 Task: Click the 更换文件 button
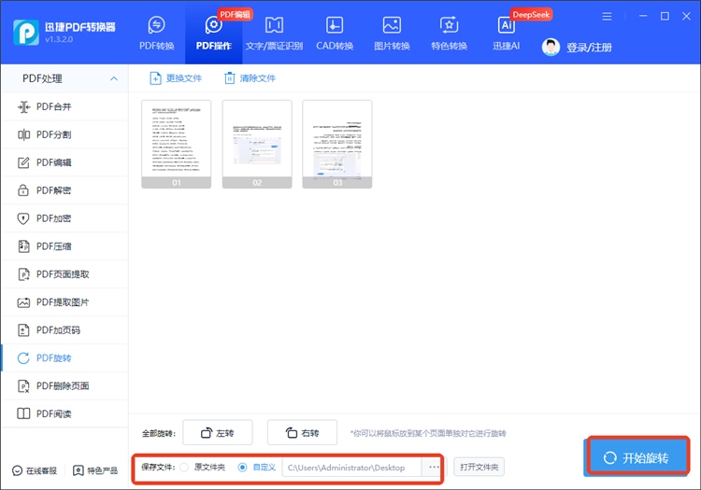coord(176,78)
